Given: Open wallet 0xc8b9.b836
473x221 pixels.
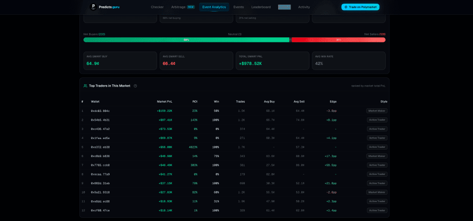Looking at the screenshot, I should 100,156.
